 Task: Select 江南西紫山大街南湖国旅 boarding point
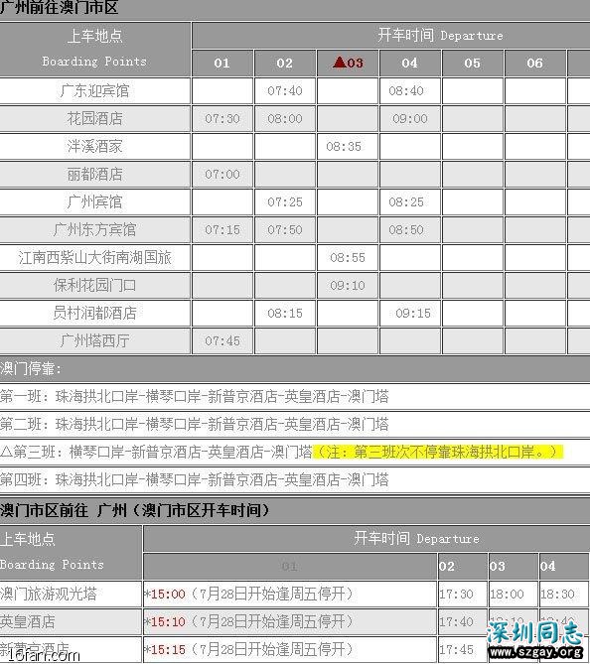[x=94, y=257]
